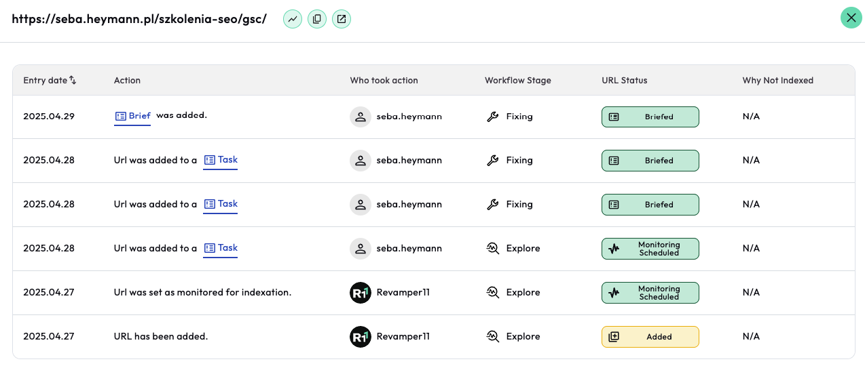Click Revamper11 avatar on monitored-for-indexation row
The height and width of the screenshot is (368, 865).
[361, 293]
